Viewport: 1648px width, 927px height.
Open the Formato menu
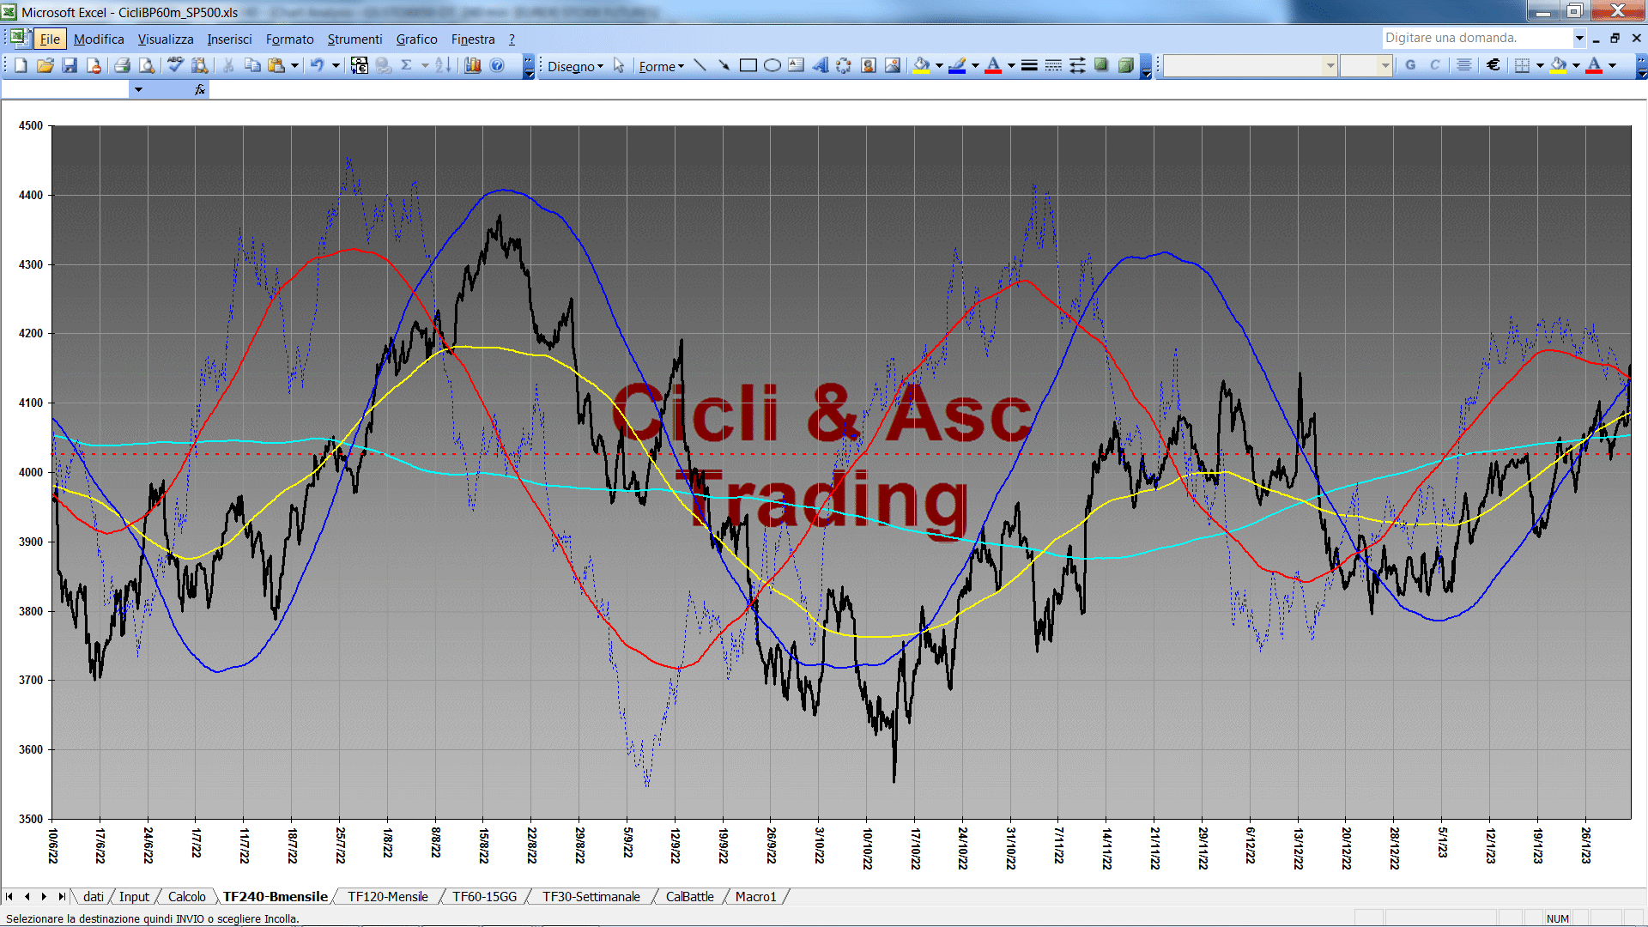(290, 39)
